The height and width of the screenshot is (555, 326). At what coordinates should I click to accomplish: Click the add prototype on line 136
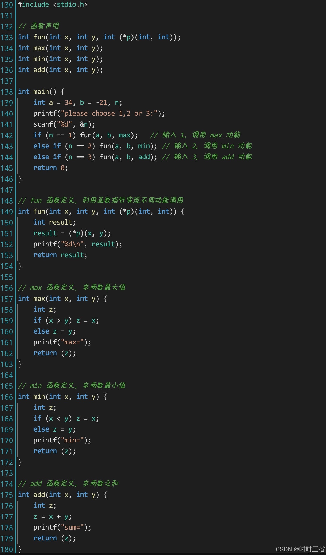(x=60, y=70)
